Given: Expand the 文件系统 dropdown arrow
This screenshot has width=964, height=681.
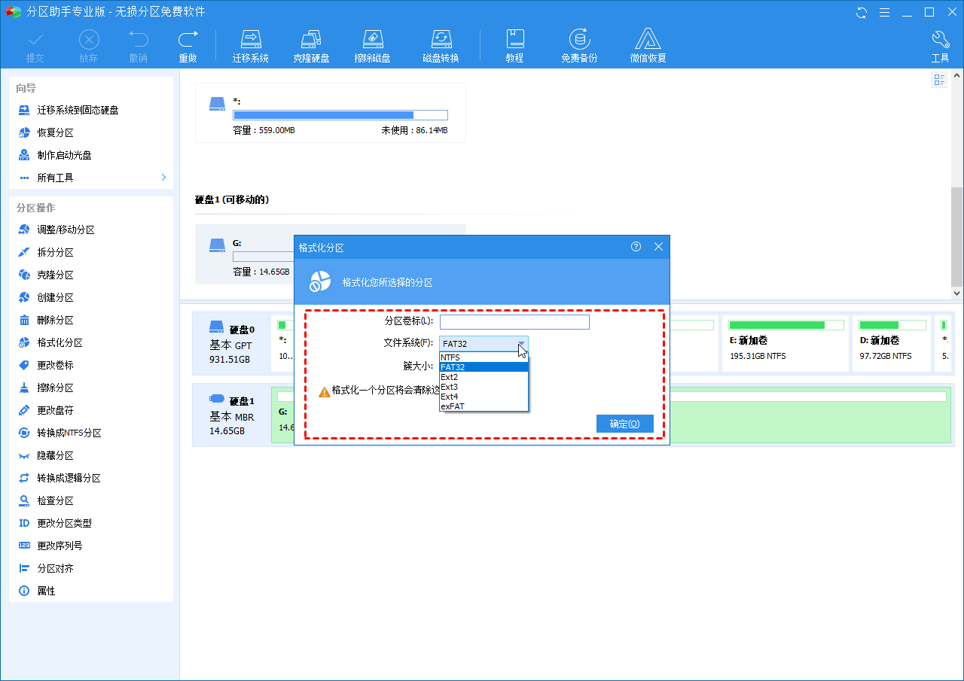Looking at the screenshot, I should (x=521, y=344).
